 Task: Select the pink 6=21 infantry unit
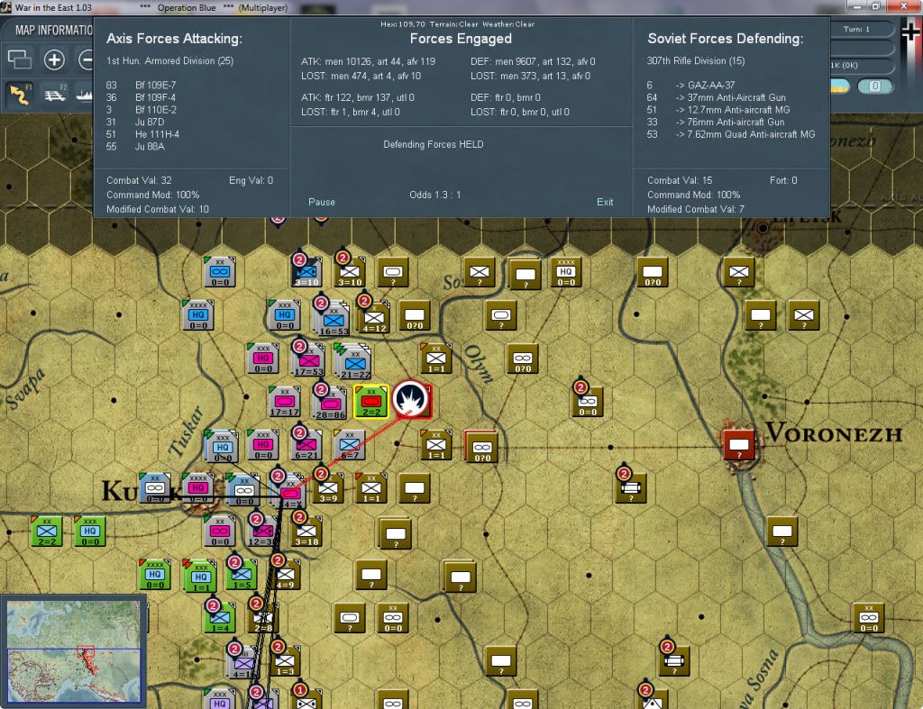tap(306, 444)
